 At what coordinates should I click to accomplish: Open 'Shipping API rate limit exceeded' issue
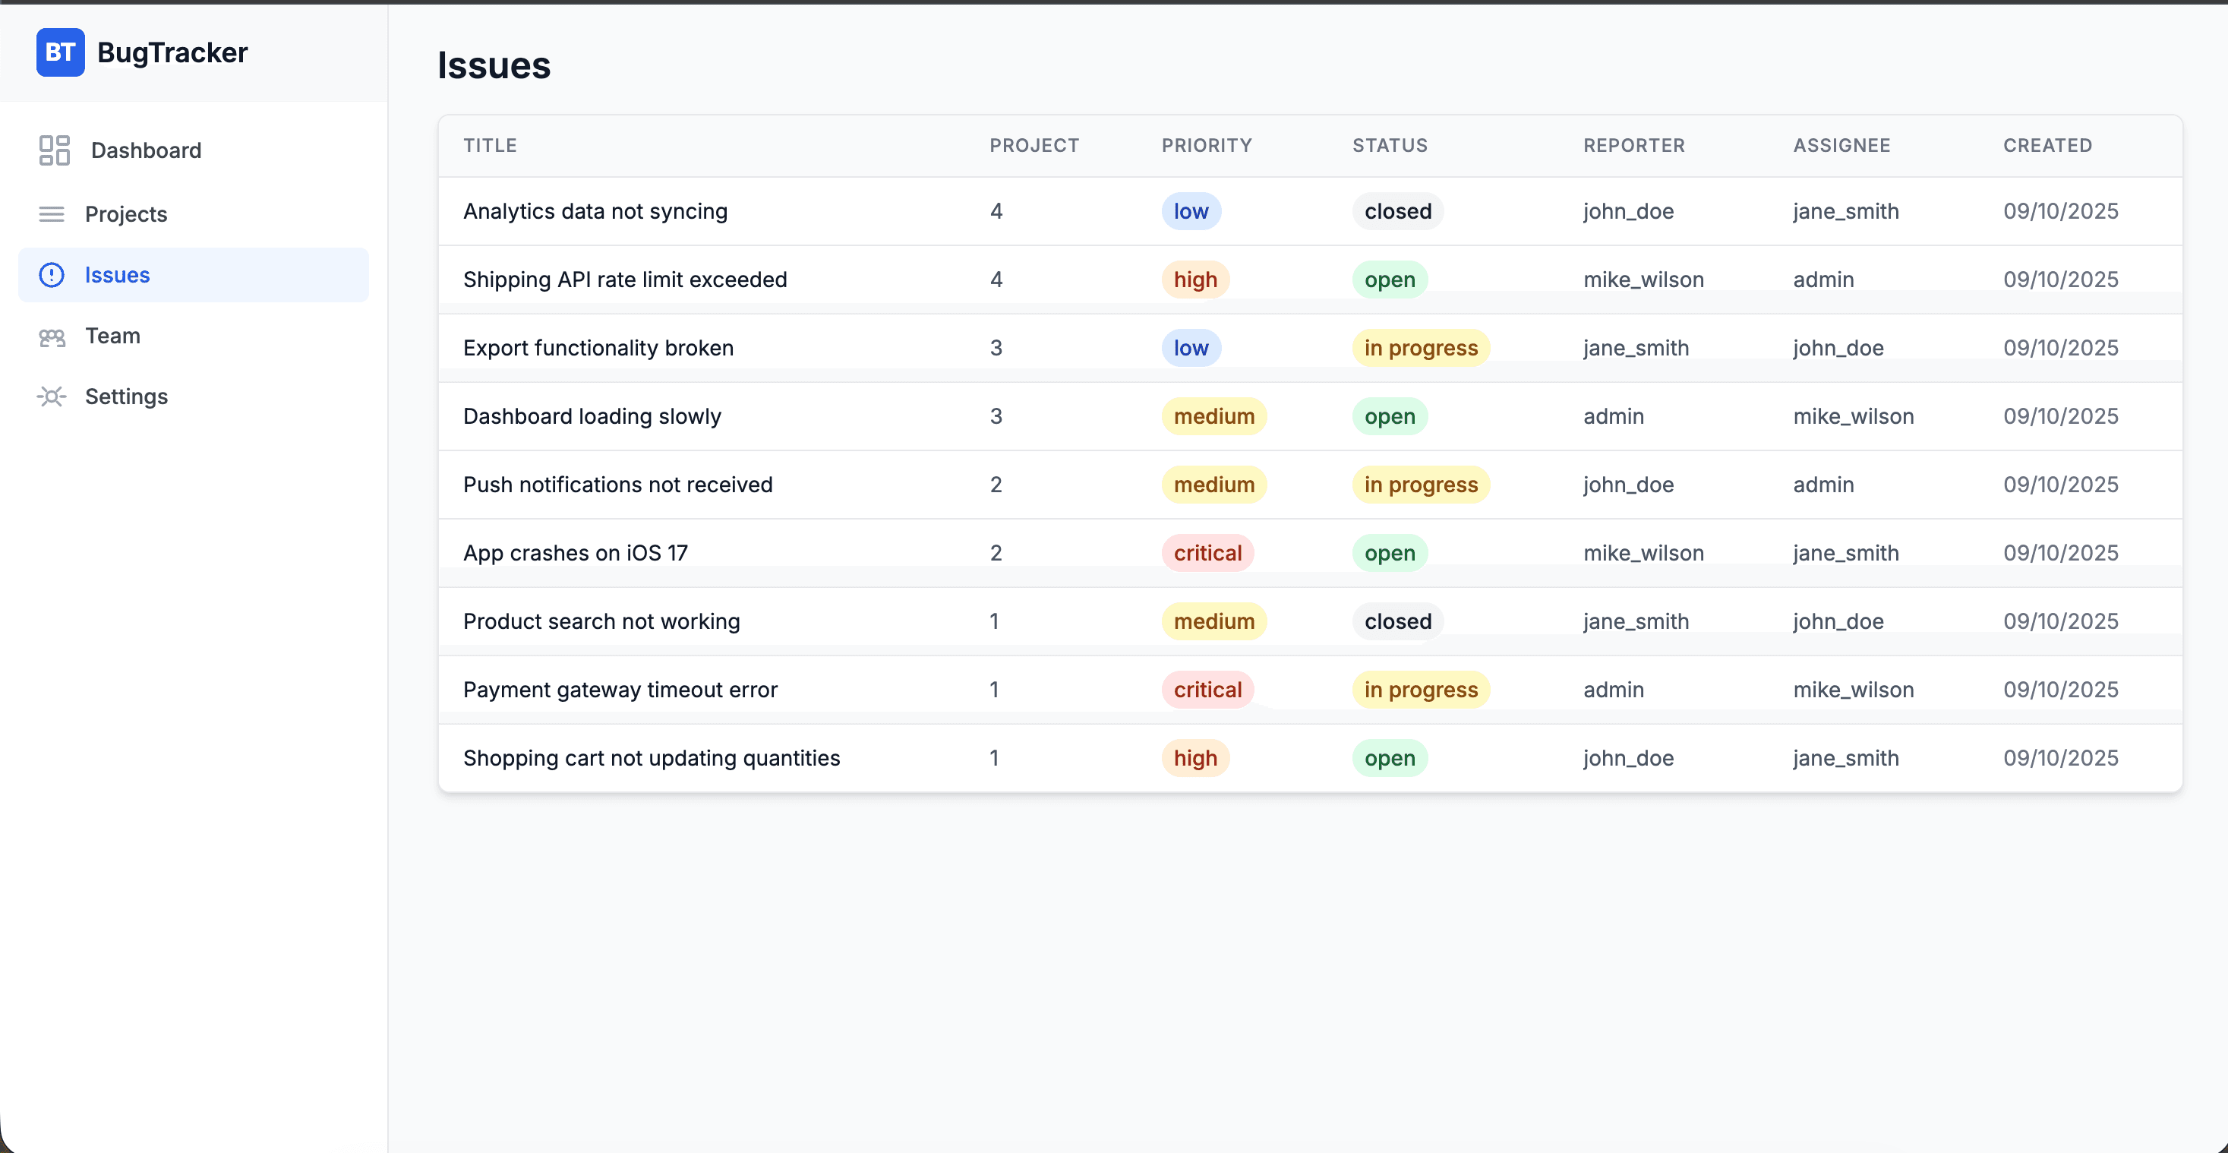click(624, 280)
